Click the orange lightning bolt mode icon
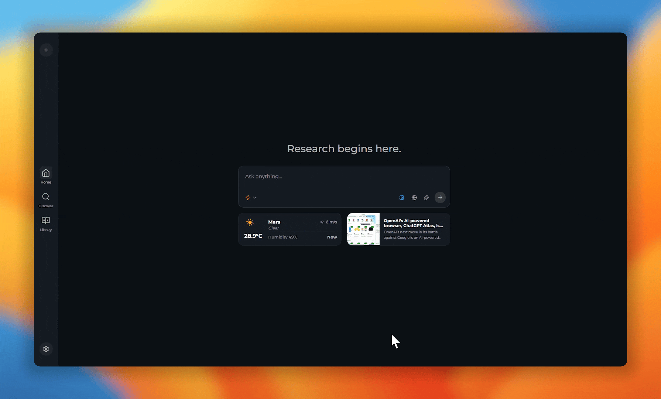 pyautogui.click(x=248, y=198)
